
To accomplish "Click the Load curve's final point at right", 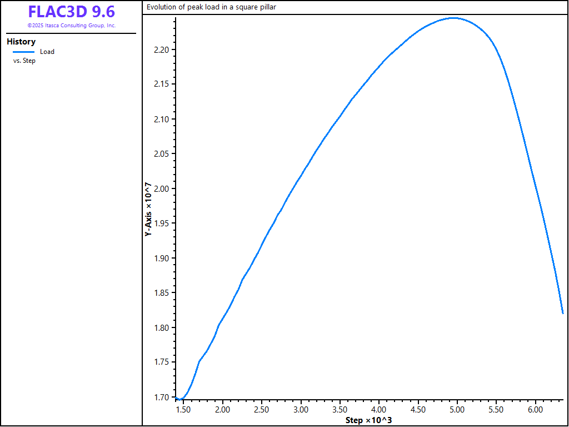I will click(563, 313).
